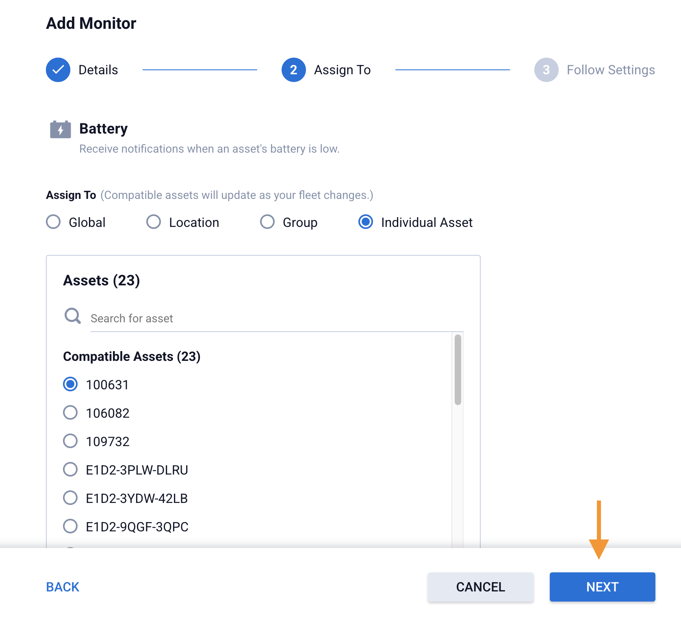Viewport: 681px width, 617px height.
Task: Select asset E1D2-9QGF-3QPC
Action: [x=70, y=526]
